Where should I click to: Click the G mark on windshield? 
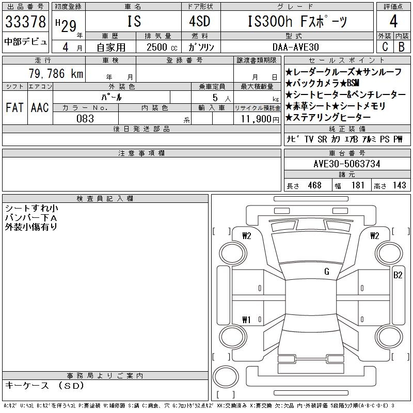327,271
